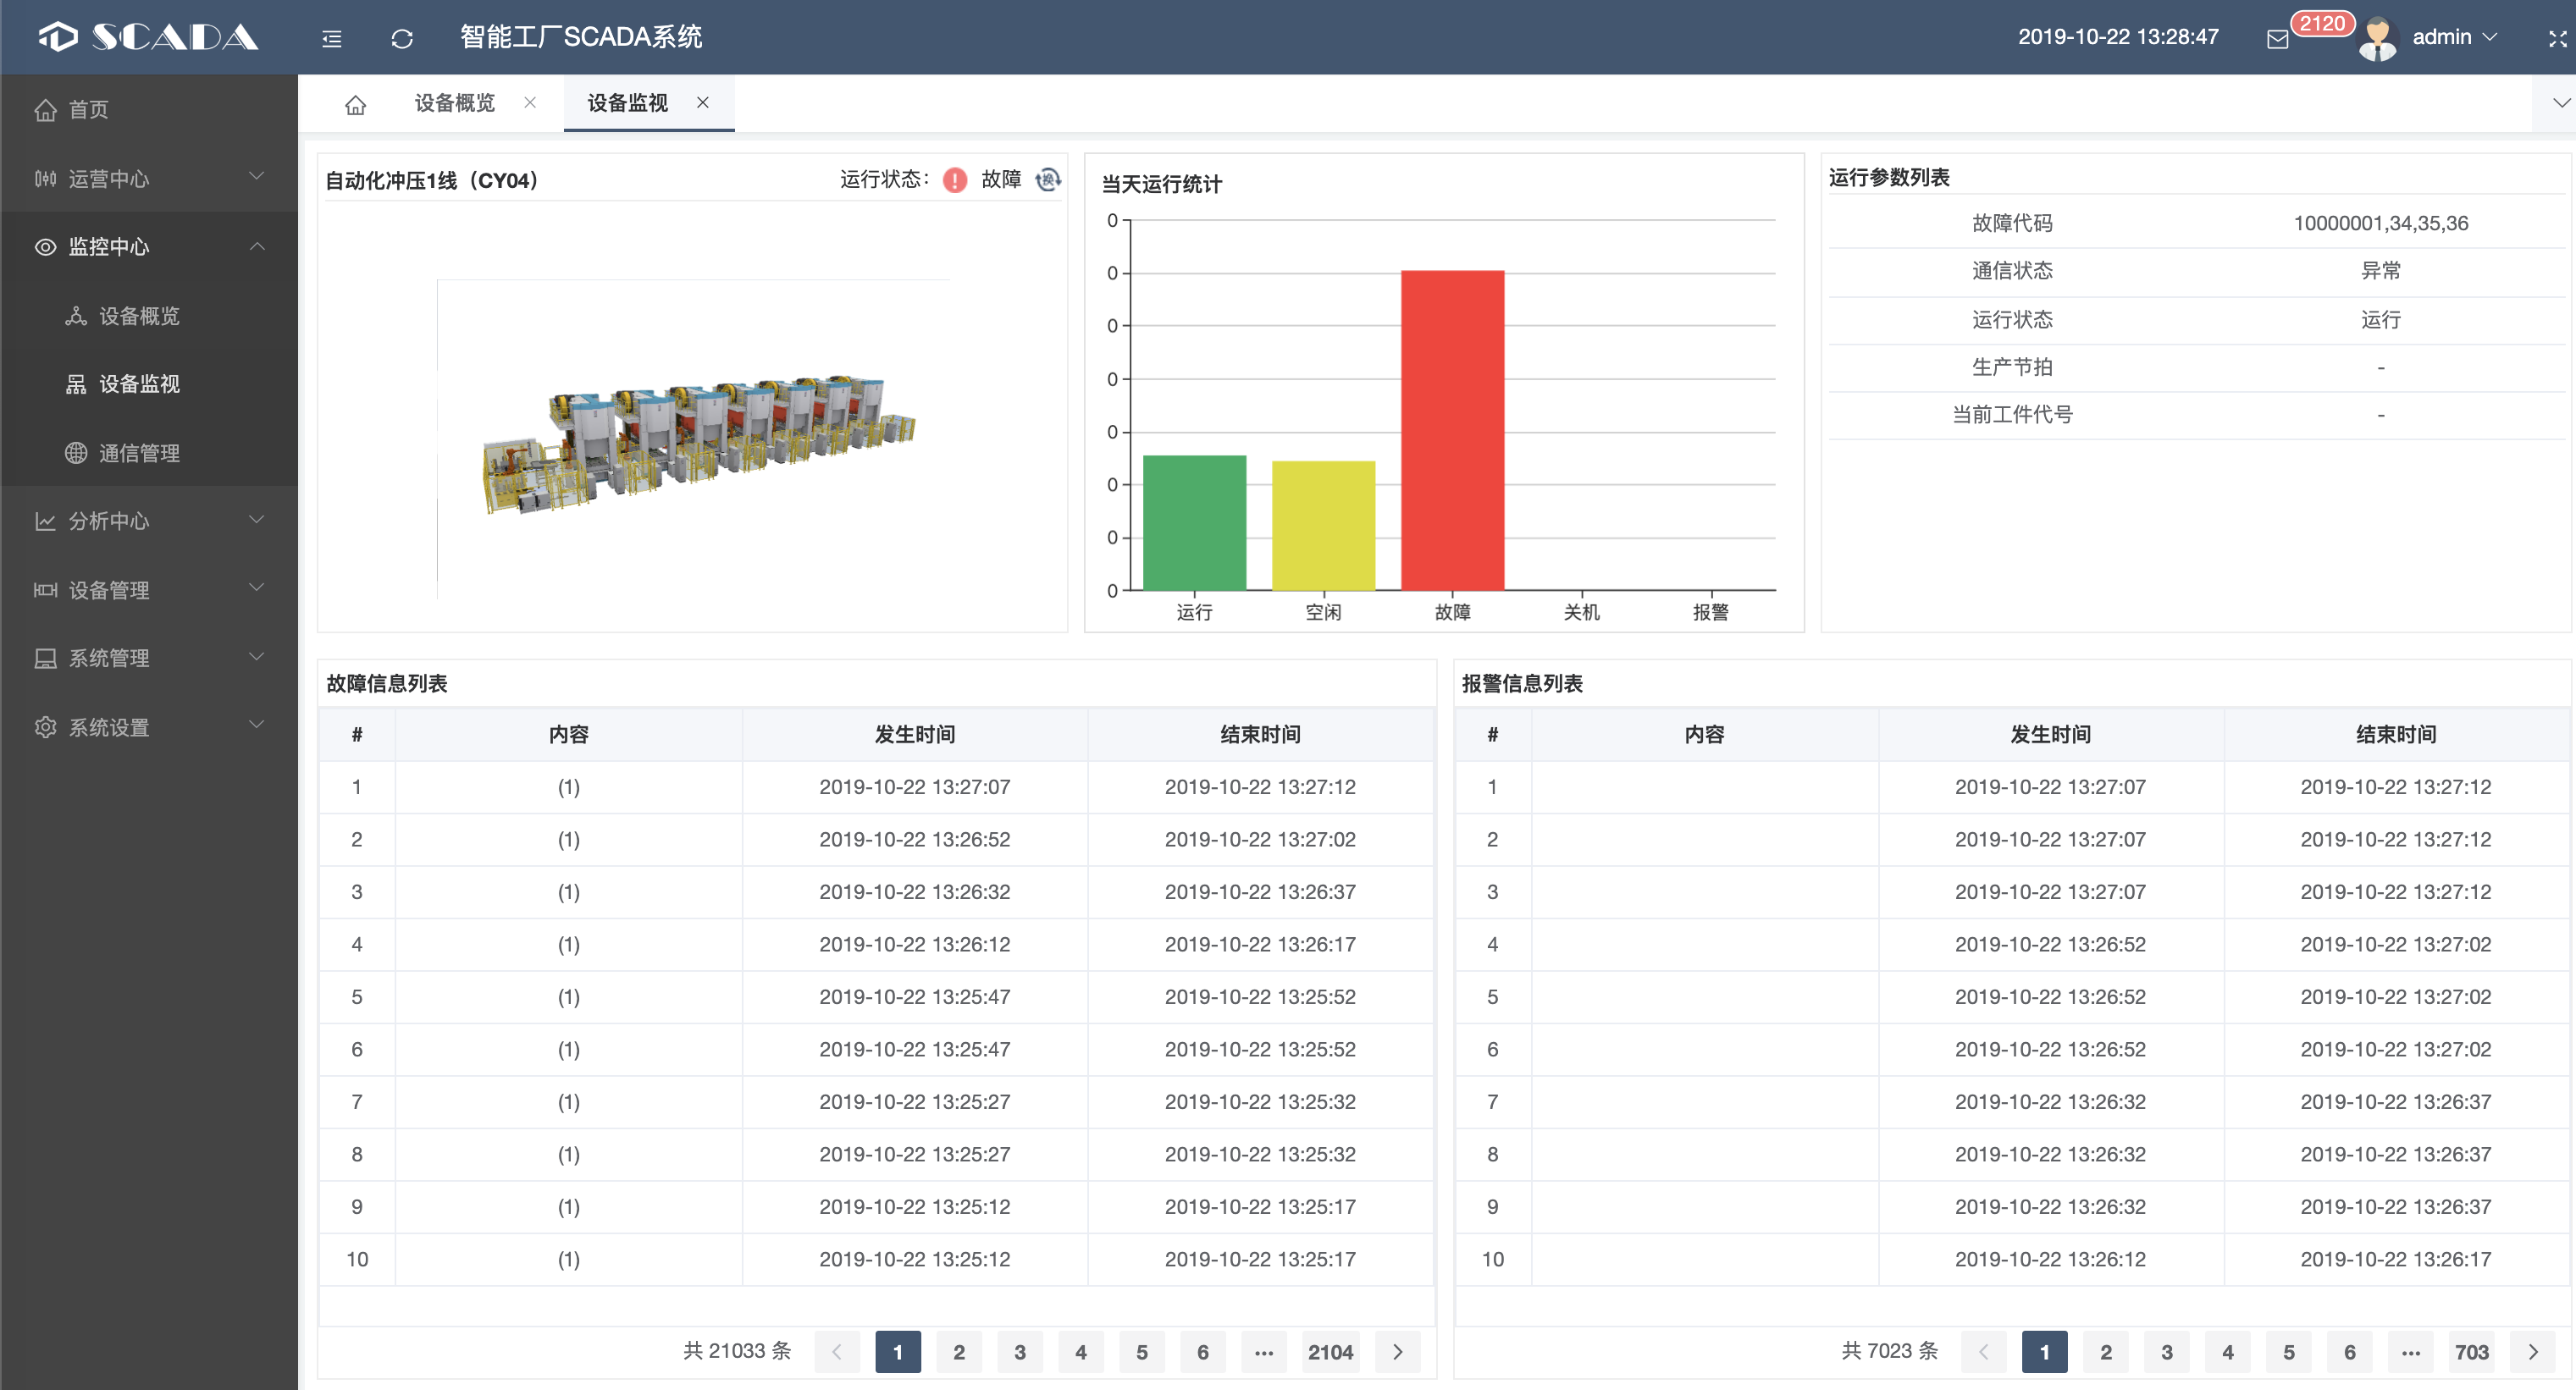This screenshot has width=2576, height=1390.
Task: Go to page 2 of fault list
Action: 958,1352
